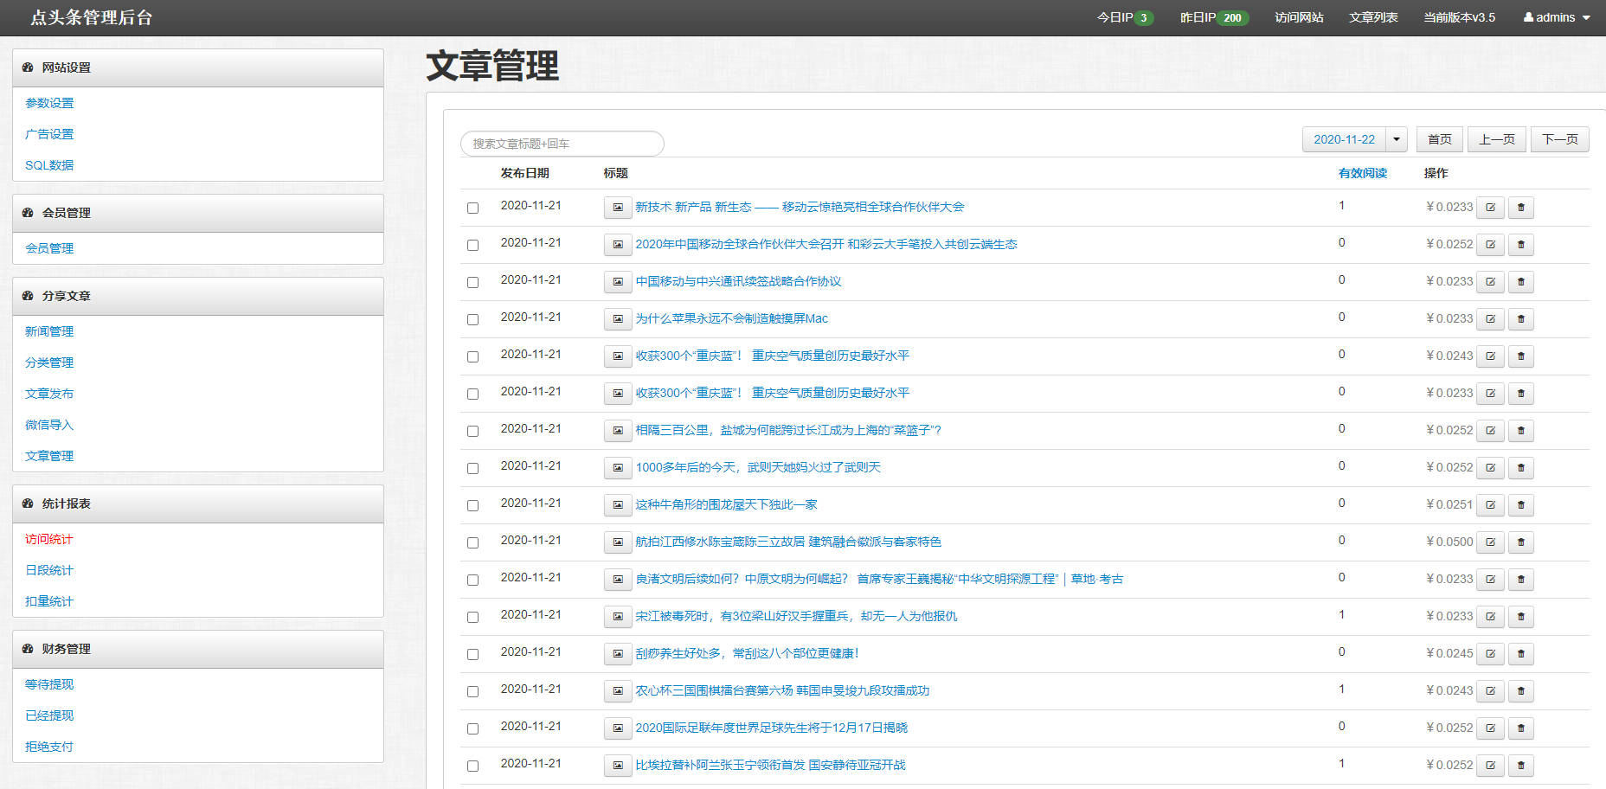Toggle the 统计报表 panel header
The width and height of the screenshot is (1606, 789).
coord(198,504)
